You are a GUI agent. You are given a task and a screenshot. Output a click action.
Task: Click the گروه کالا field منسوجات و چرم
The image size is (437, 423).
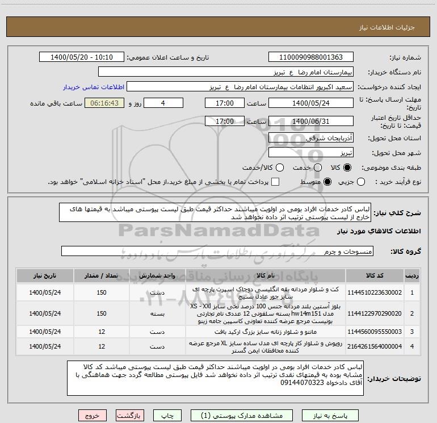(217, 251)
